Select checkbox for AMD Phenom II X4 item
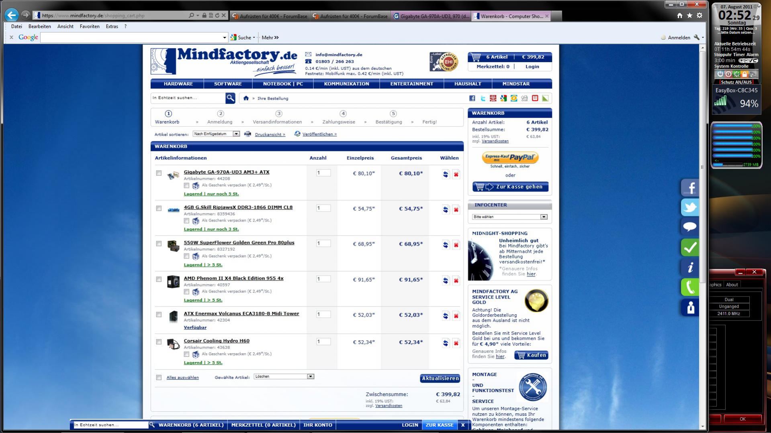The height and width of the screenshot is (433, 771). tap(159, 279)
